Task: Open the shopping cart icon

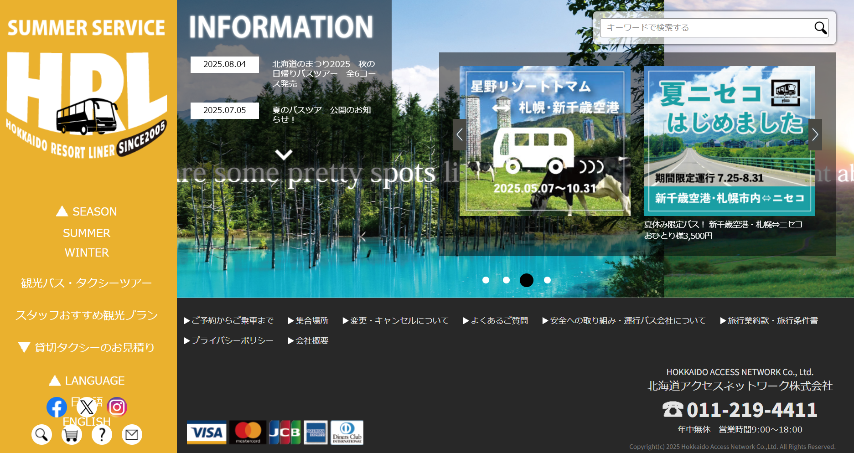Action: coord(72,435)
